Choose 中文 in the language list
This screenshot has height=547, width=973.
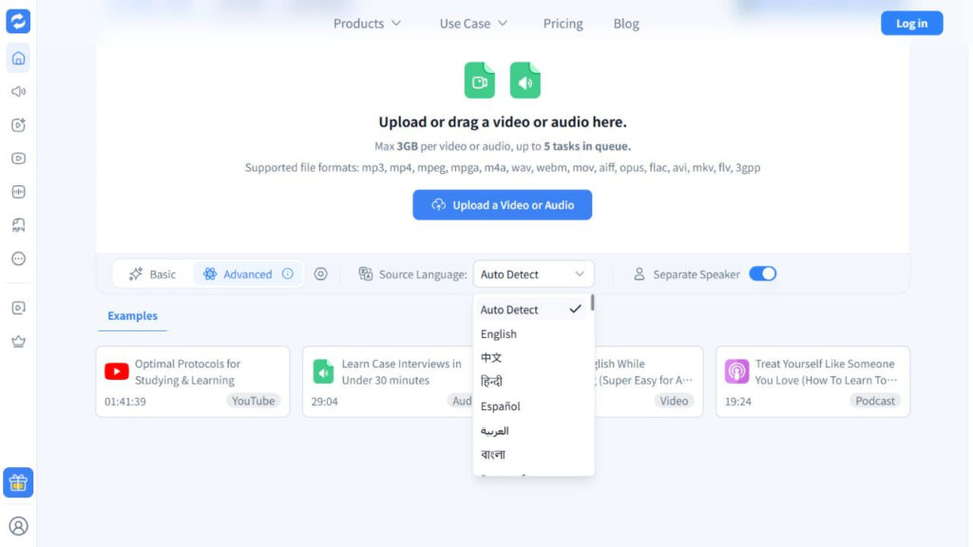point(531,358)
